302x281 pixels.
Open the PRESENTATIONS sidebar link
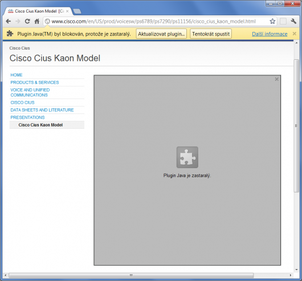pos(27,117)
